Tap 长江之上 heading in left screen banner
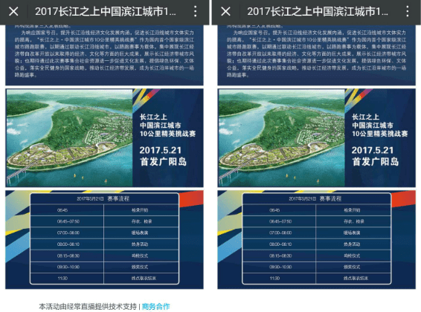Image resolution: width=421 pixels, height=312 pixels. pyautogui.click(x=153, y=117)
